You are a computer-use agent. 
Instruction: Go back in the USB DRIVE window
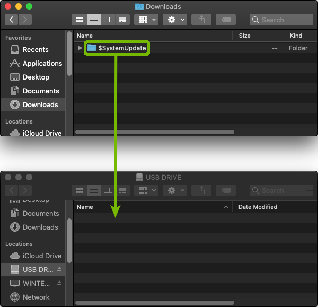click(11, 190)
